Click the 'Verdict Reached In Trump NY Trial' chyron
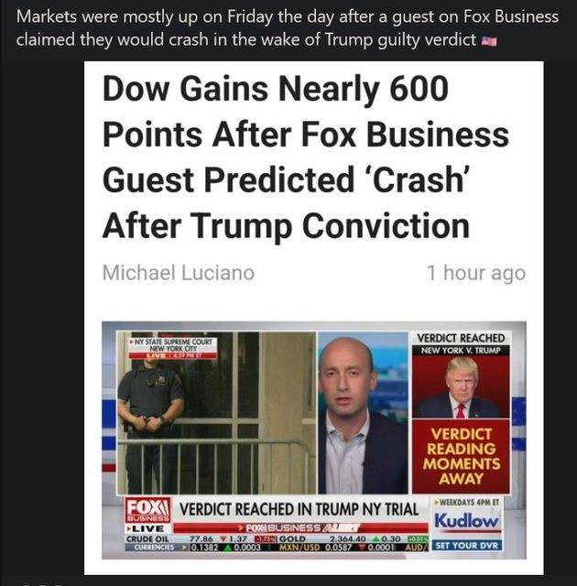The width and height of the screenshot is (577, 586). [299, 509]
